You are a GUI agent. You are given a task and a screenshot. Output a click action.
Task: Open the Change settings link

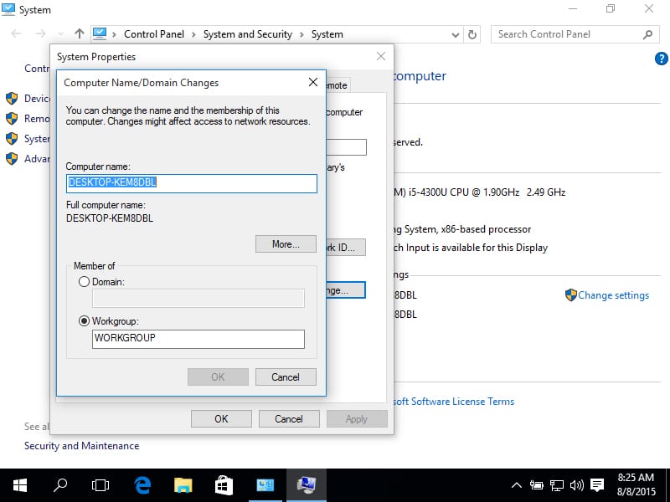click(613, 295)
